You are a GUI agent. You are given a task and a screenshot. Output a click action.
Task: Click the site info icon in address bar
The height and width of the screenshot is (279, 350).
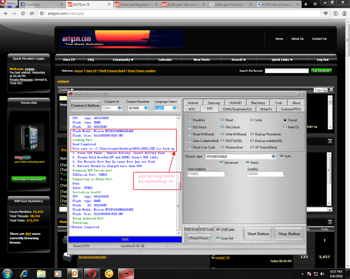pos(42,14)
